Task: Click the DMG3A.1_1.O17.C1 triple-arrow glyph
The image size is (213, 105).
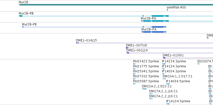Action: tap(164, 79)
